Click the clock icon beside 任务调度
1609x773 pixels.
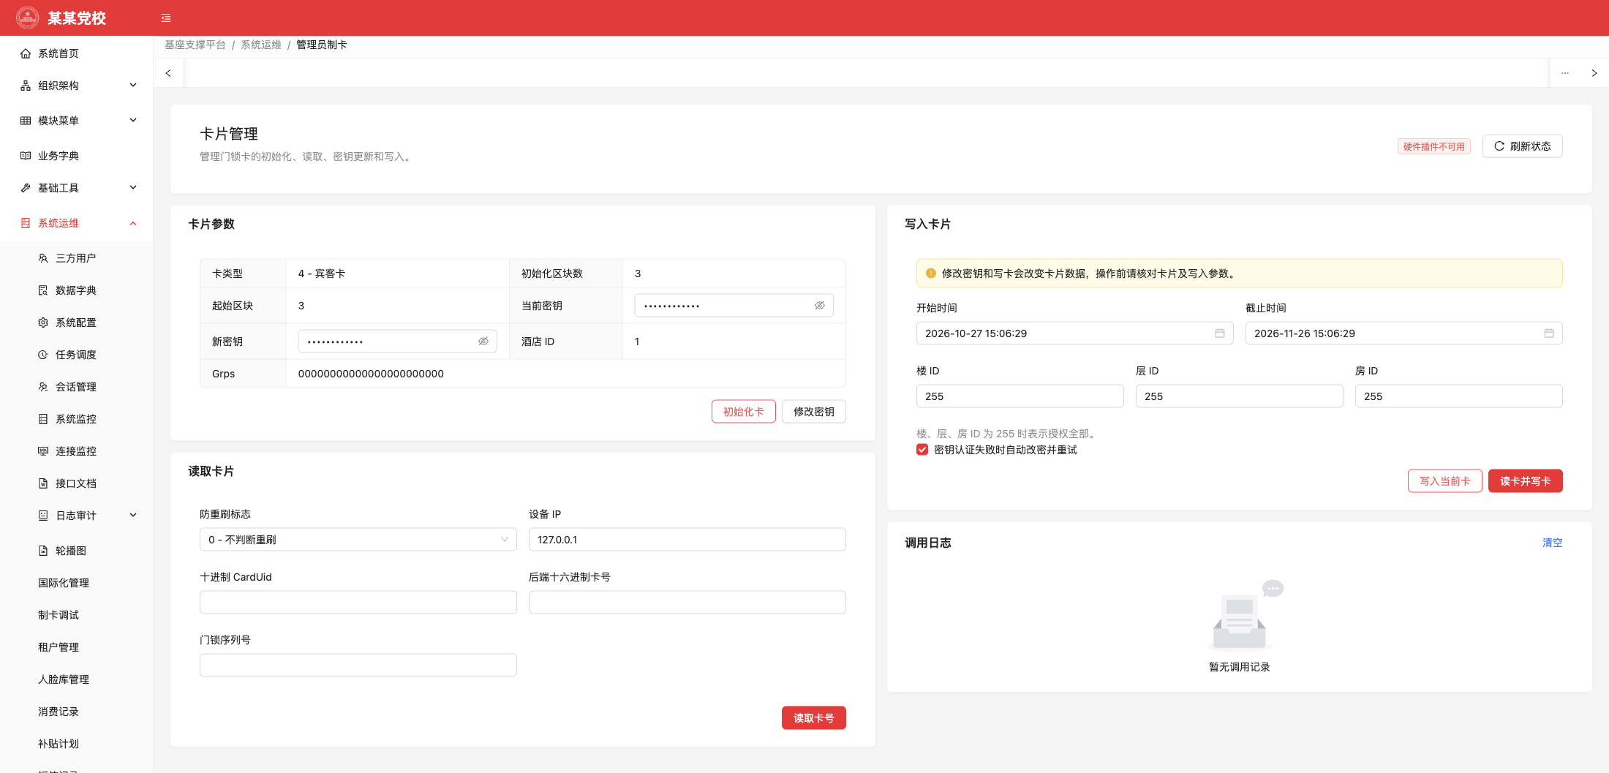(x=43, y=355)
